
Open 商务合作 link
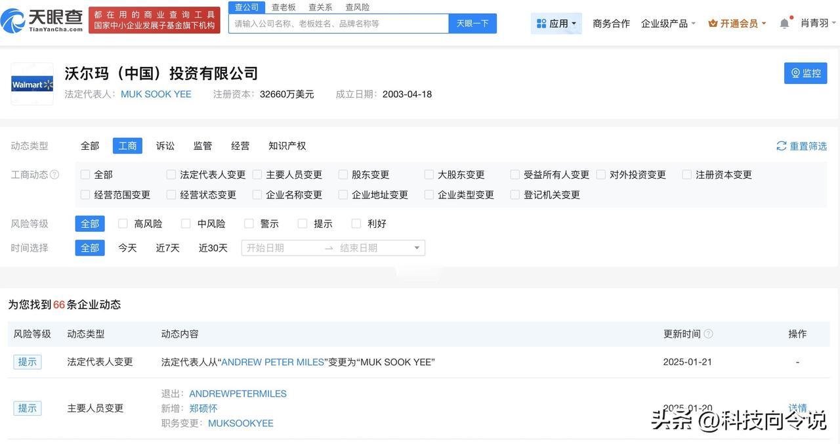click(611, 24)
